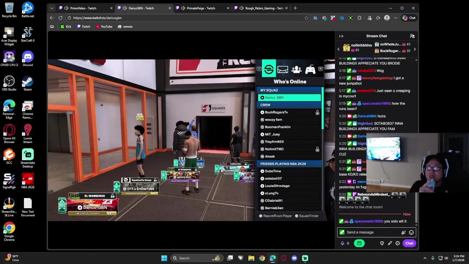Click nolimitbhino top gifter entry

357,48
